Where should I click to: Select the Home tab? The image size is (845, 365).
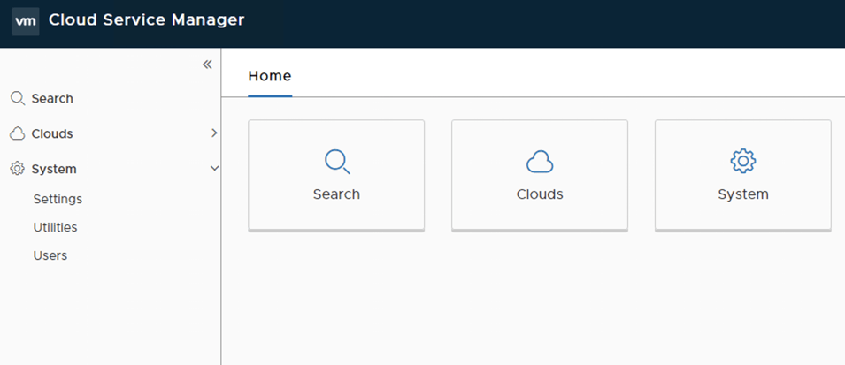(x=270, y=76)
